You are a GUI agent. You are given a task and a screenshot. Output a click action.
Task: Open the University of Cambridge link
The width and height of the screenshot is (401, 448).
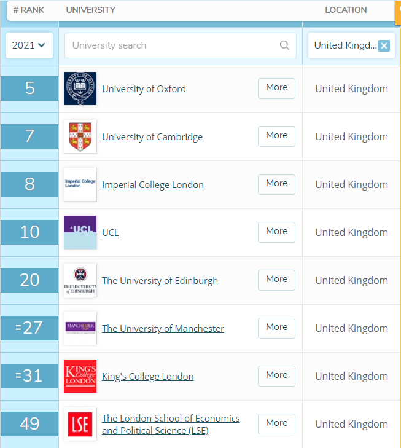point(152,137)
